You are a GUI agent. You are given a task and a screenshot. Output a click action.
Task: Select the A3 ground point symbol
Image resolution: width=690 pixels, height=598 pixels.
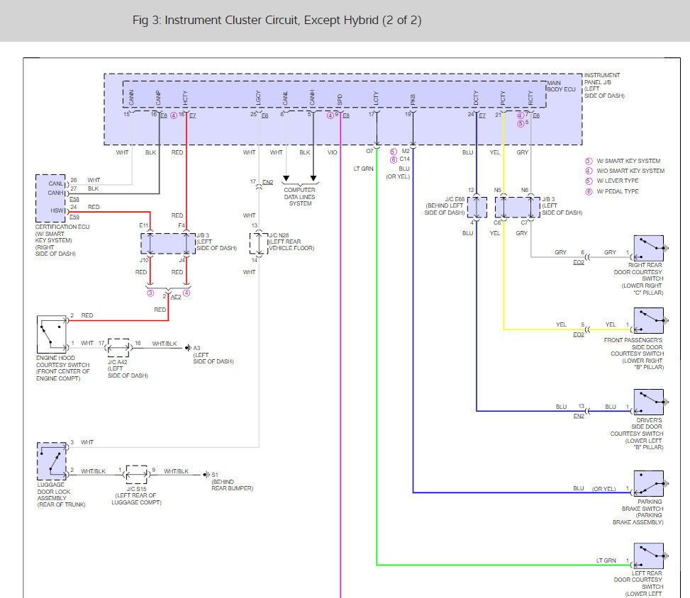point(188,348)
